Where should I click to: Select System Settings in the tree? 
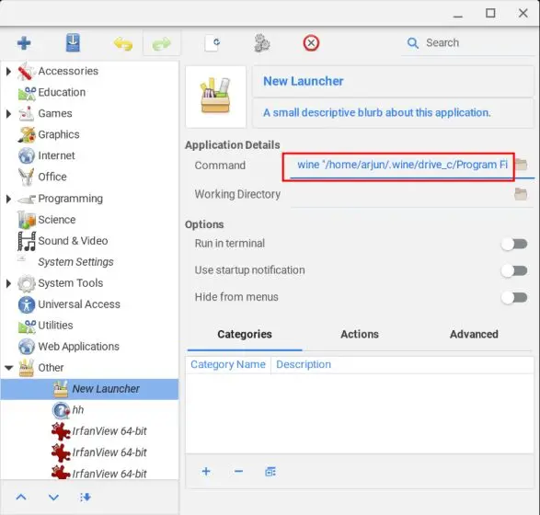tap(75, 262)
